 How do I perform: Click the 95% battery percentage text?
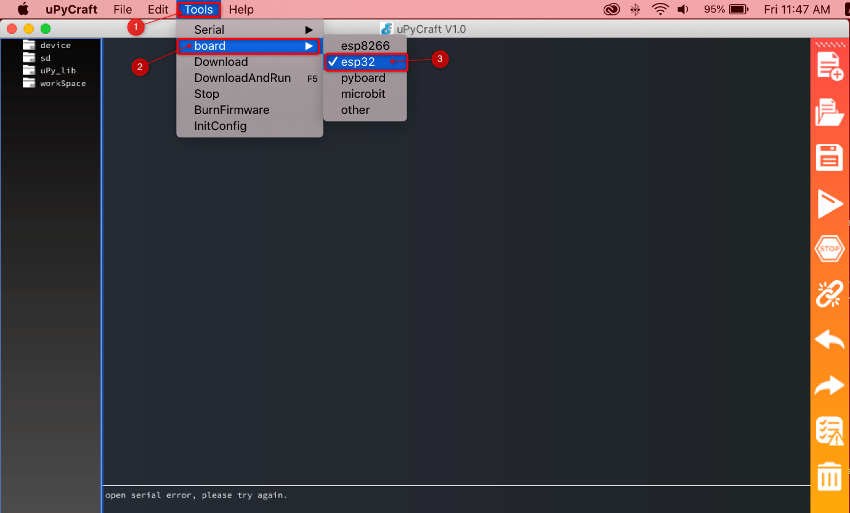click(714, 9)
